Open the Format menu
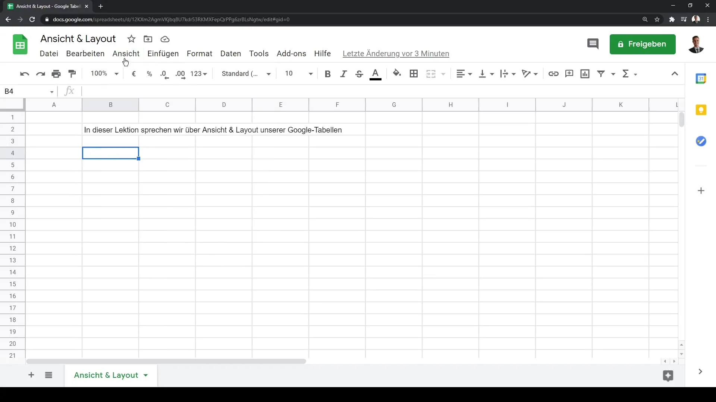716x402 pixels. (200, 54)
